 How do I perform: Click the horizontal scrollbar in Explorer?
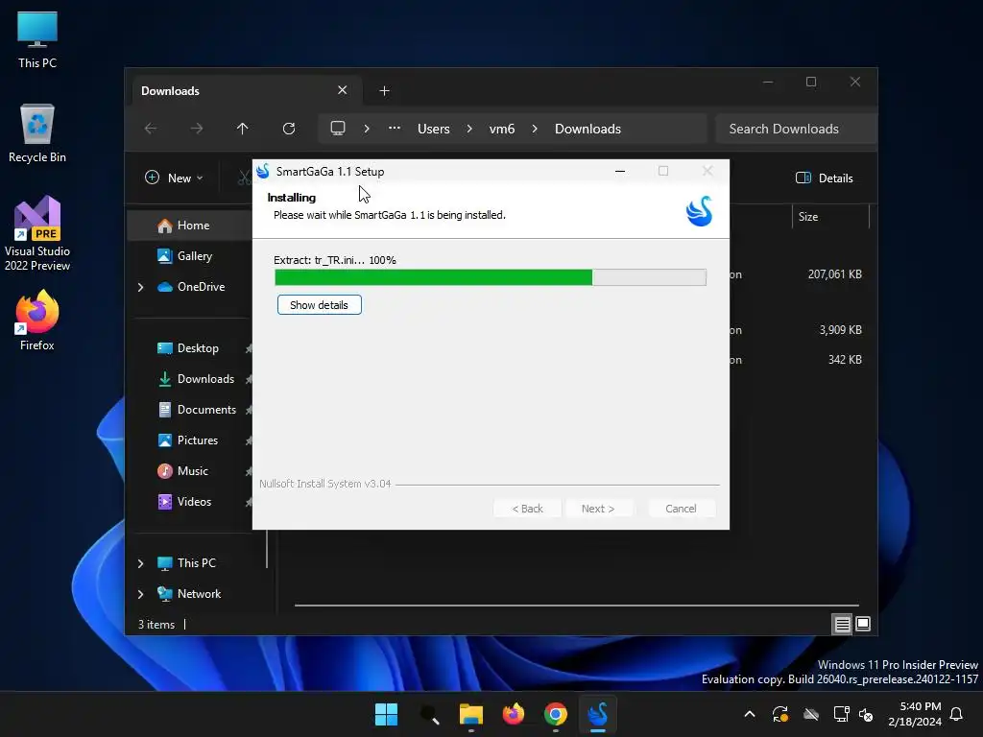point(576,606)
